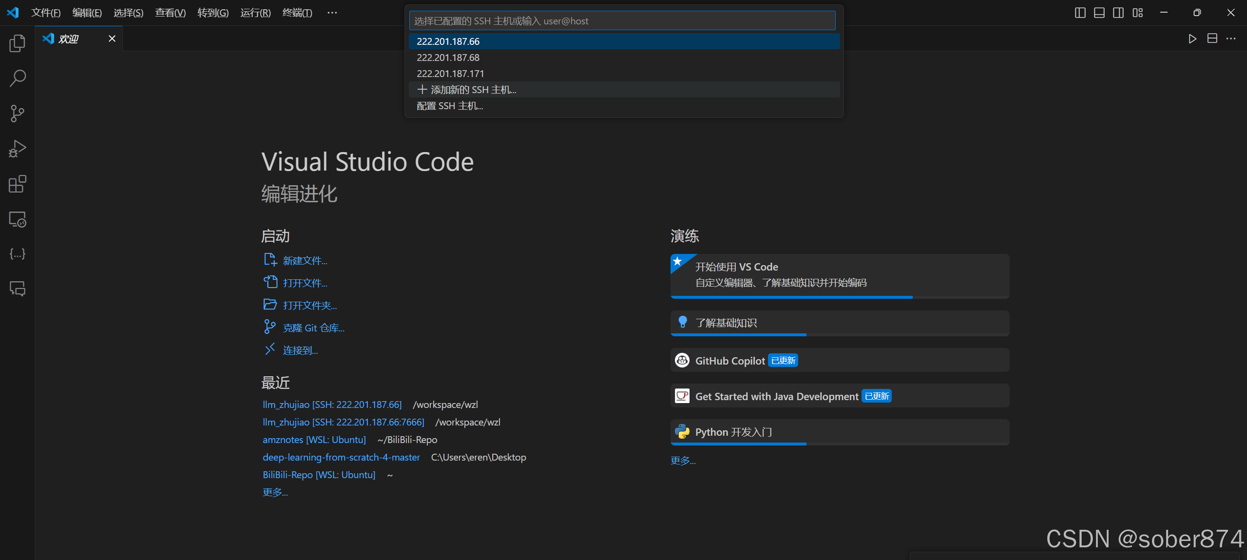This screenshot has height=560, width=1247.
Task: Open the Remote Explorer view
Action: point(17,219)
